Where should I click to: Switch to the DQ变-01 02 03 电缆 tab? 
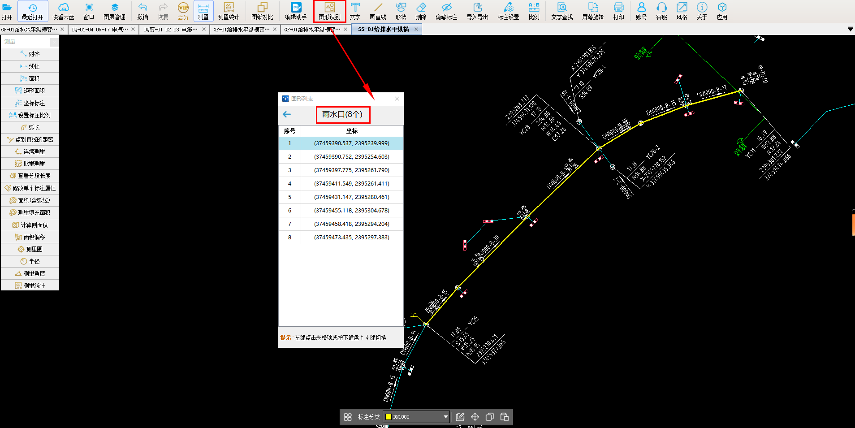coord(170,30)
